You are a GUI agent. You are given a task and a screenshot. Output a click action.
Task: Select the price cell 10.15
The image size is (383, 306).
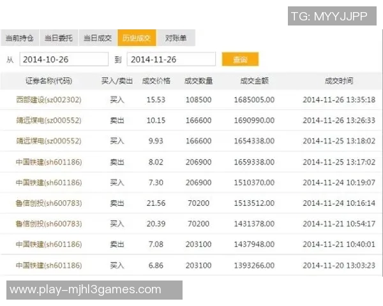coord(156,120)
